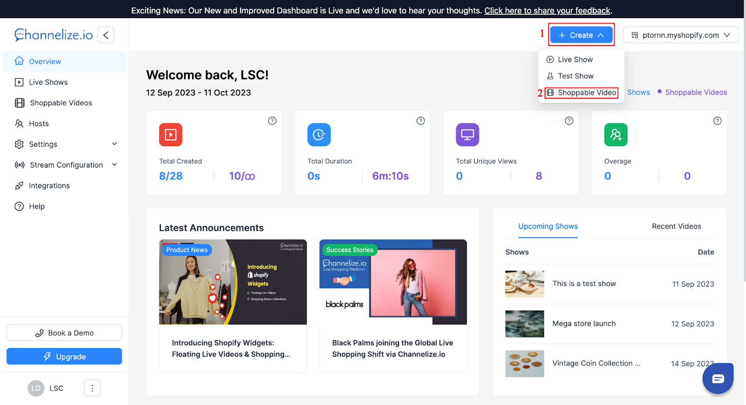Click the LSC account name
The height and width of the screenshot is (405, 746).
[56, 388]
